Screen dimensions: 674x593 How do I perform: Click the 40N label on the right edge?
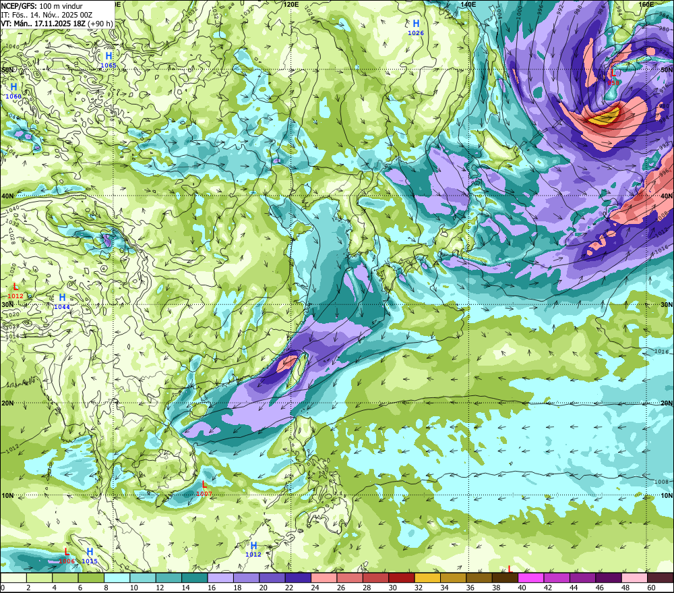point(667,196)
